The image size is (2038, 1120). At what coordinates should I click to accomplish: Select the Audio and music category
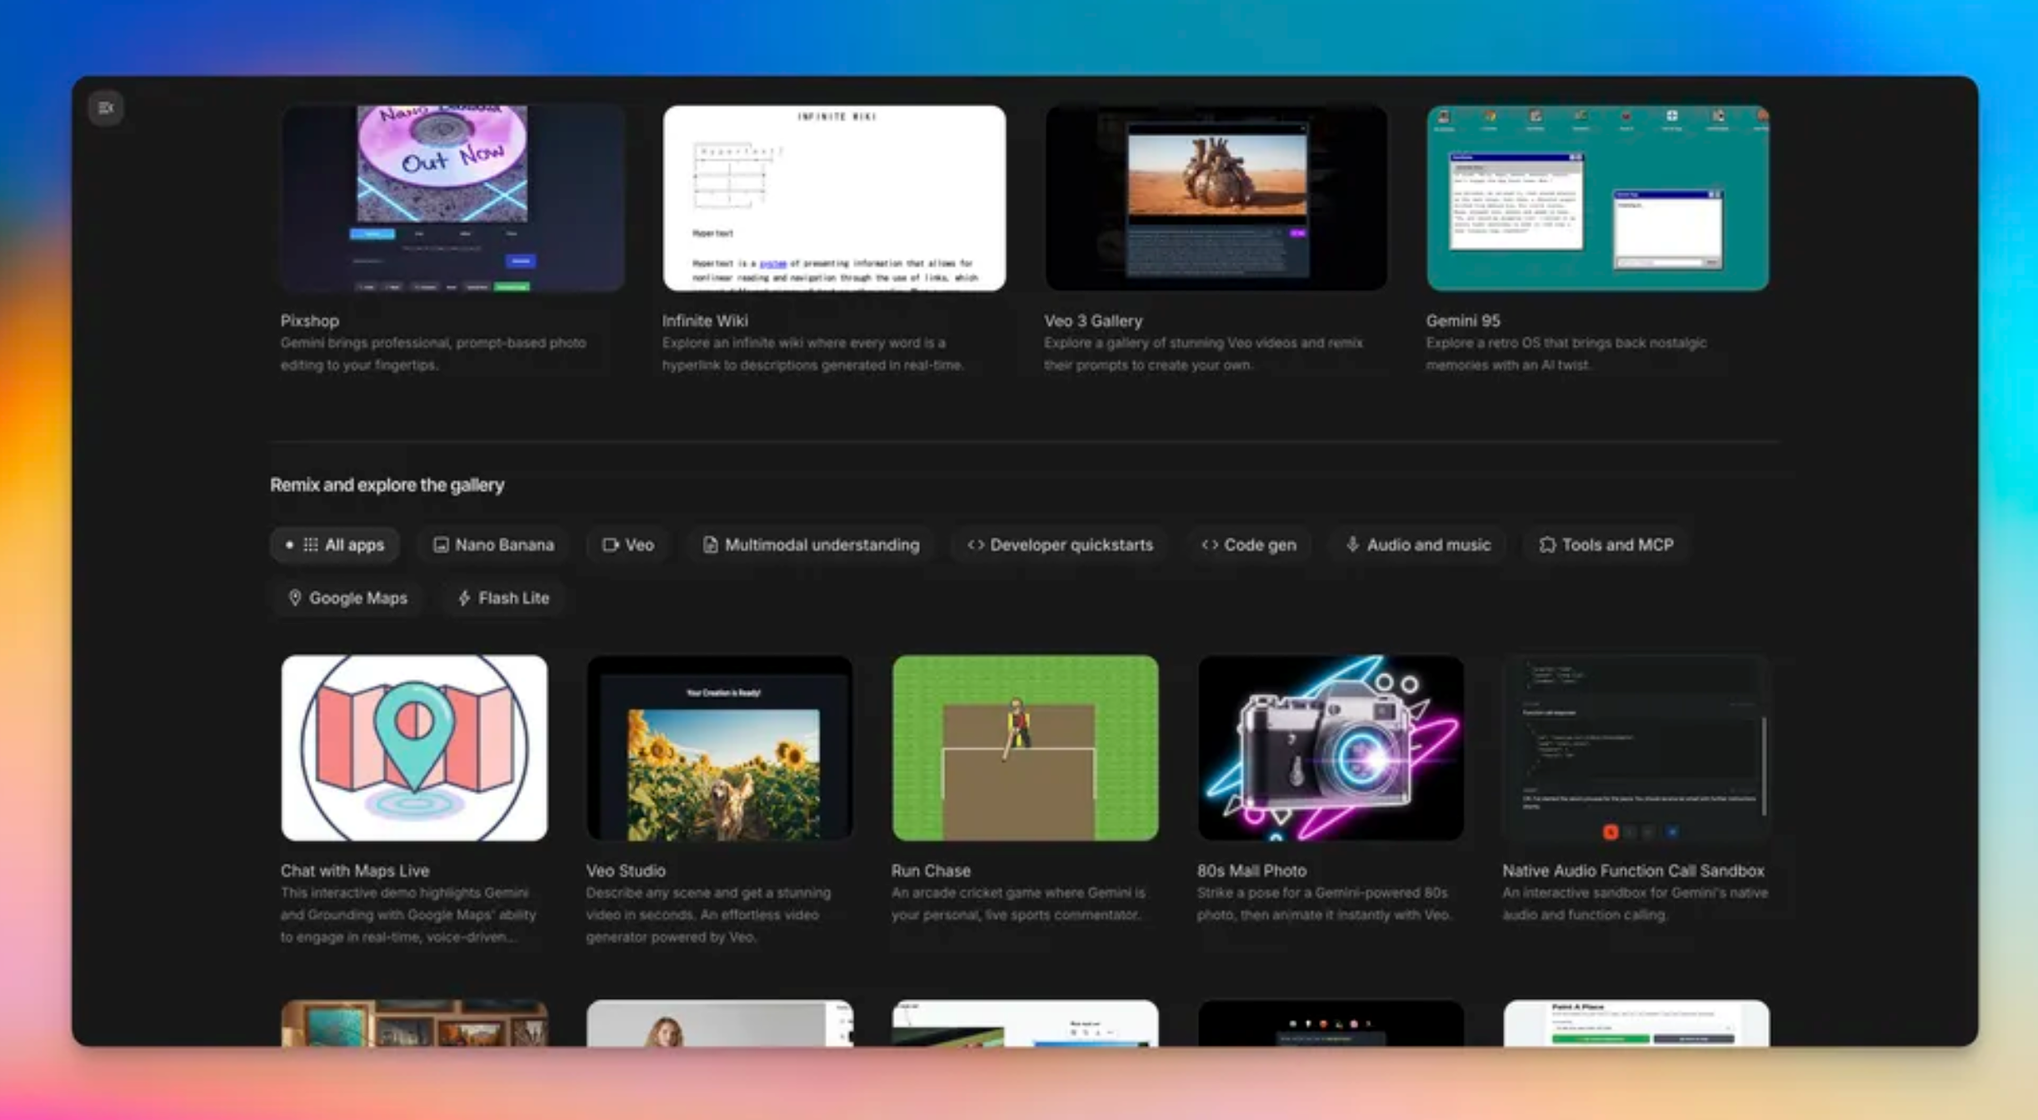pyautogui.click(x=1416, y=544)
